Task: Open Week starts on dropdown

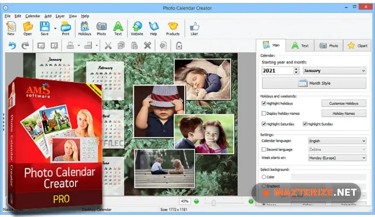Action: coord(337,158)
